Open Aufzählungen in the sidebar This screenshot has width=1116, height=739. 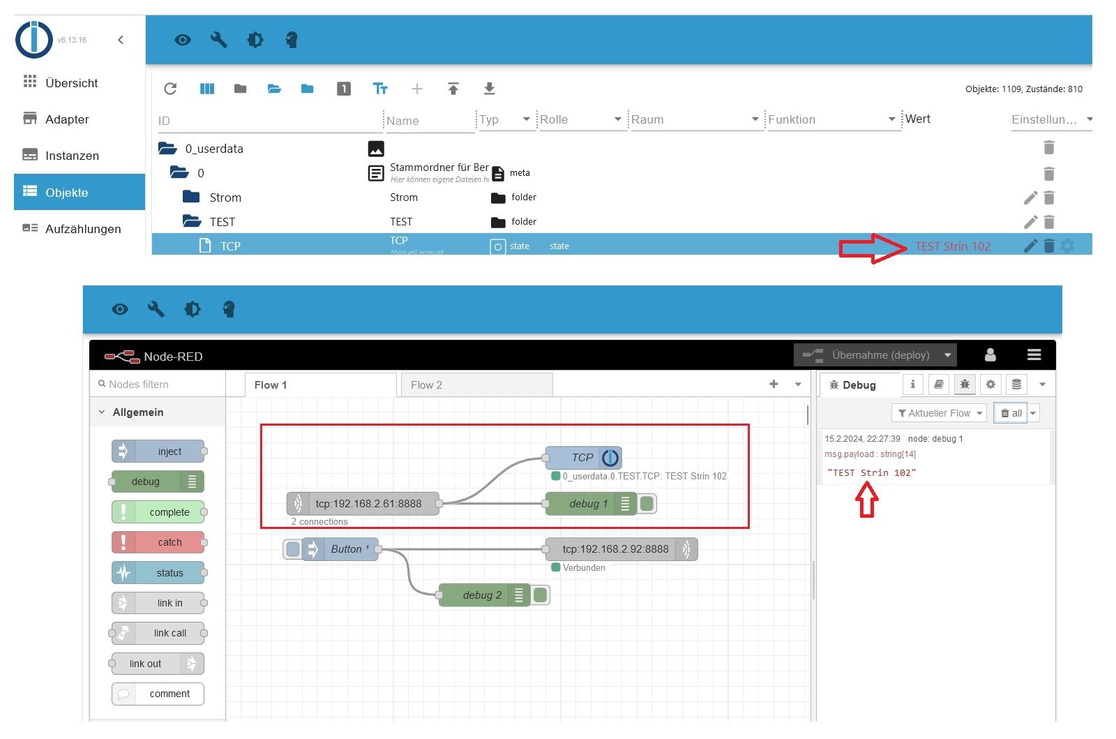click(80, 229)
